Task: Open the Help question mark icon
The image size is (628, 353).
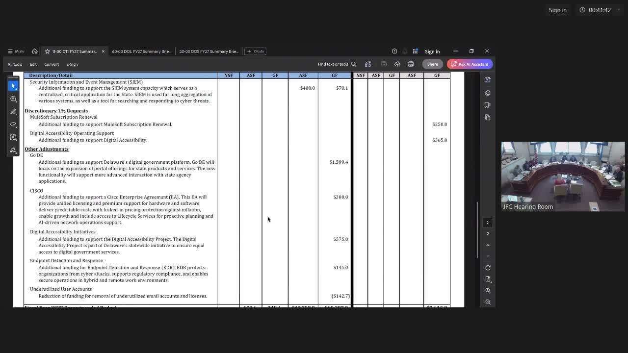Action: coord(394,51)
